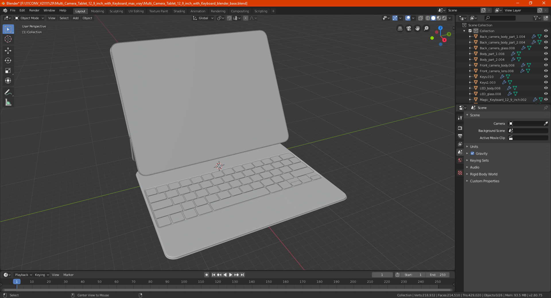This screenshot has width=551, height=298.
Task: Select the Move tool in toolbar
Action: click(8, 51)
